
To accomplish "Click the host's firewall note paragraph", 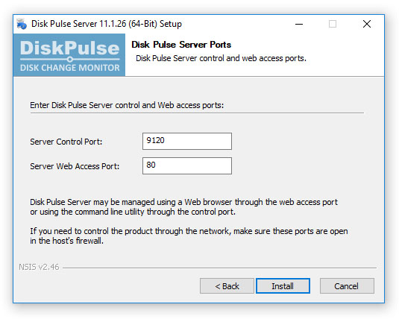I will click(189, 236).
